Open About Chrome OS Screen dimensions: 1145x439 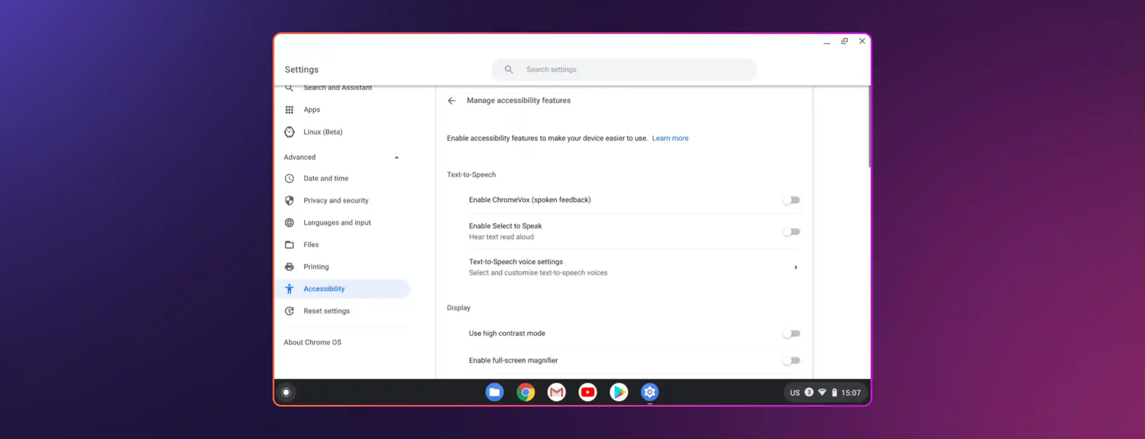pyautogui.click(x=313, y=343)
